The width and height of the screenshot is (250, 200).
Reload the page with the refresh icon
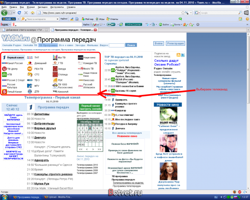19,13
